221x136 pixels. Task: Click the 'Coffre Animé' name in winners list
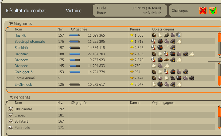tap(25, 78)
